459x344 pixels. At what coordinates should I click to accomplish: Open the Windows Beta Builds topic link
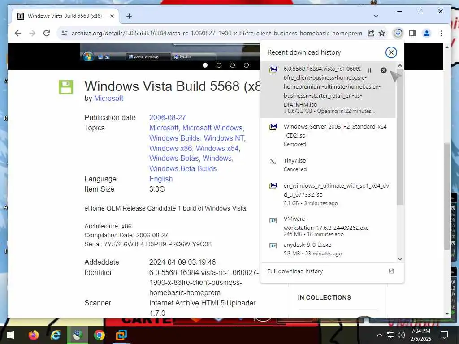click(183, 168)
